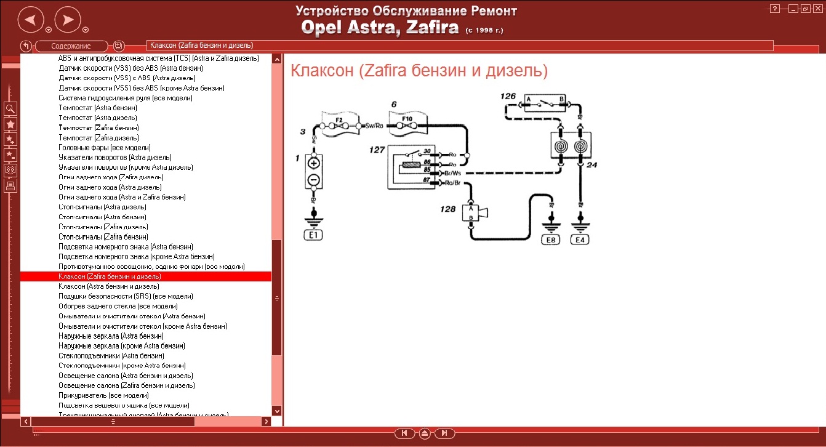
Task: Click the contents list scroll down arrow
Action: coord(276,411)
